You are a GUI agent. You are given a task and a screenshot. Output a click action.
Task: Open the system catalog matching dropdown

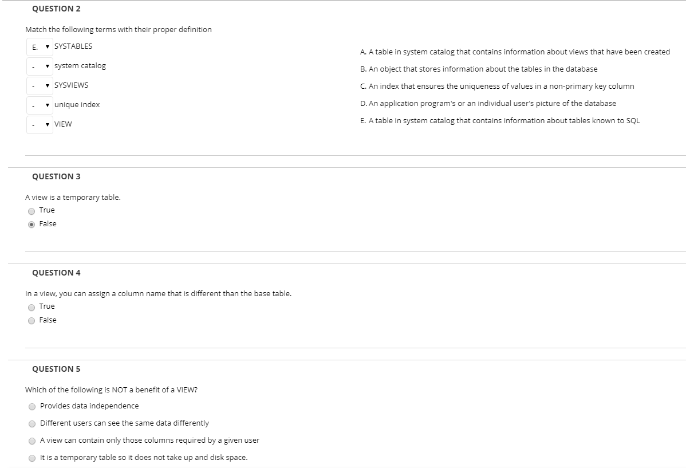point(40,66)
